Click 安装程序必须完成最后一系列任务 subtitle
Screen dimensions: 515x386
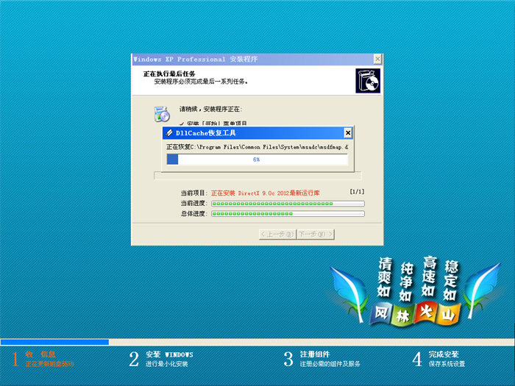click(x=201, y=82)
